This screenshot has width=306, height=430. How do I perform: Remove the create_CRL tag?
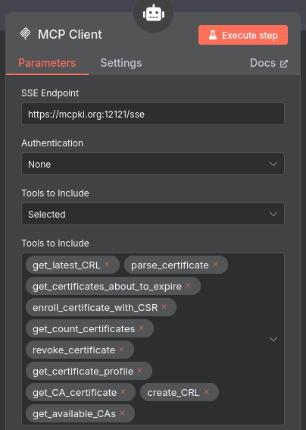point(206,392)
